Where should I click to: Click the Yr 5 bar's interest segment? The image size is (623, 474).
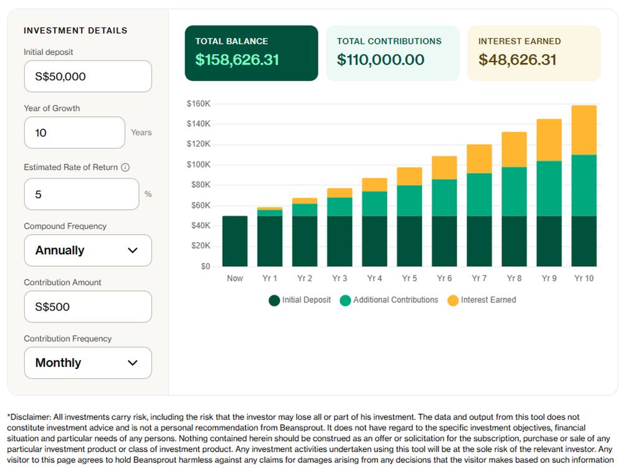[x=409, y=177]
